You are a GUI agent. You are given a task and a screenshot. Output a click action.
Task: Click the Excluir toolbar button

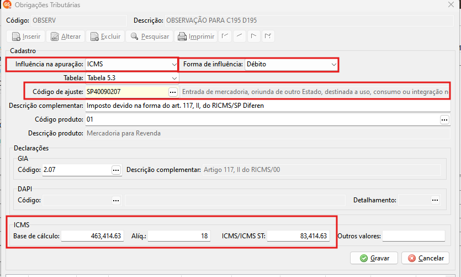click(105, 36)
